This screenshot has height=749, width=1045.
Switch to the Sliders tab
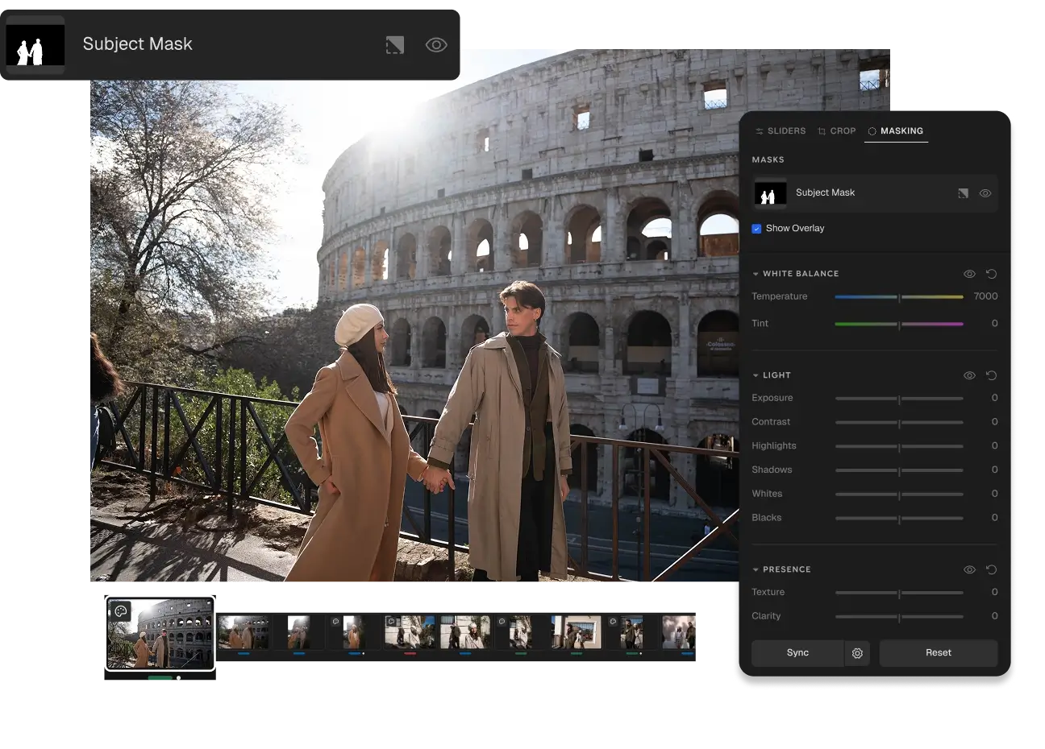(781, 130)
